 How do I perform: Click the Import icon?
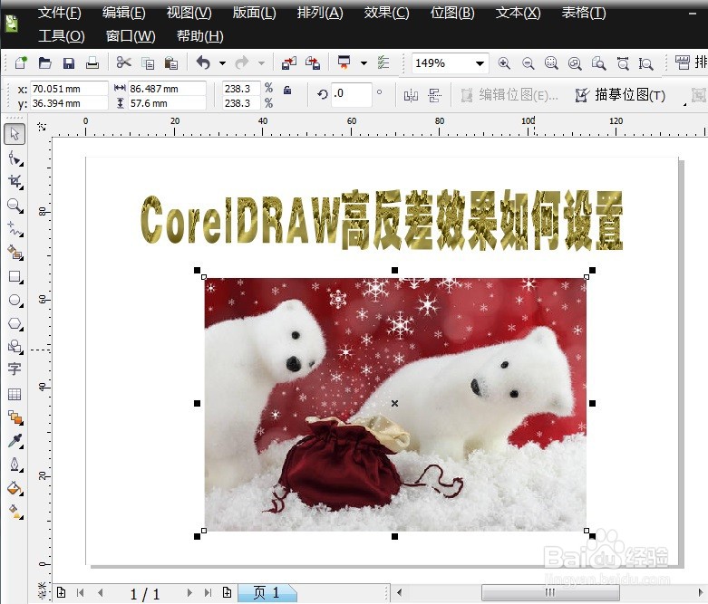[289, 62]
